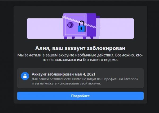Click the chain across the safe

coord(79,22)
